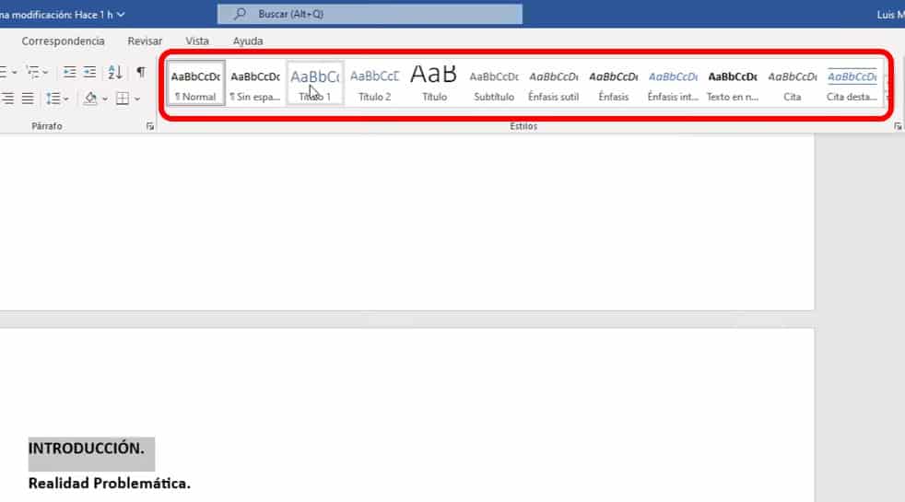This screenshot has height=502, width=905.
Task: Click the line spacing icon
Action: tap(53, 98)
